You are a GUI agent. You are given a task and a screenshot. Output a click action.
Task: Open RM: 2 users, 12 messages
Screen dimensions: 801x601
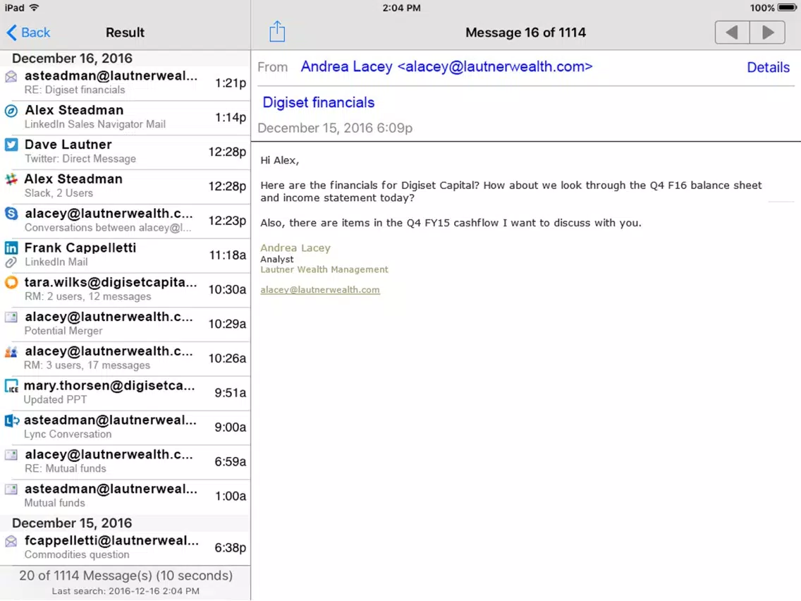126,289
